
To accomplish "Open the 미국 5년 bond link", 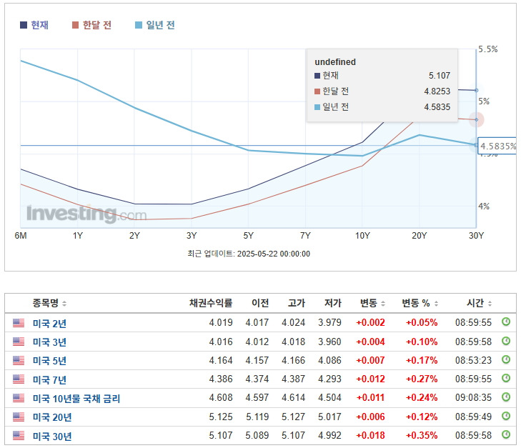I will click(x=49, y=361).
